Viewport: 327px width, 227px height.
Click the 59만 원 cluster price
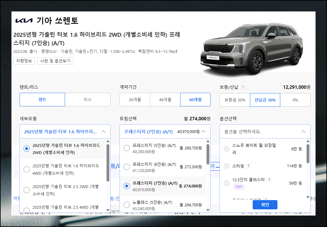click(x=295, y=183)
